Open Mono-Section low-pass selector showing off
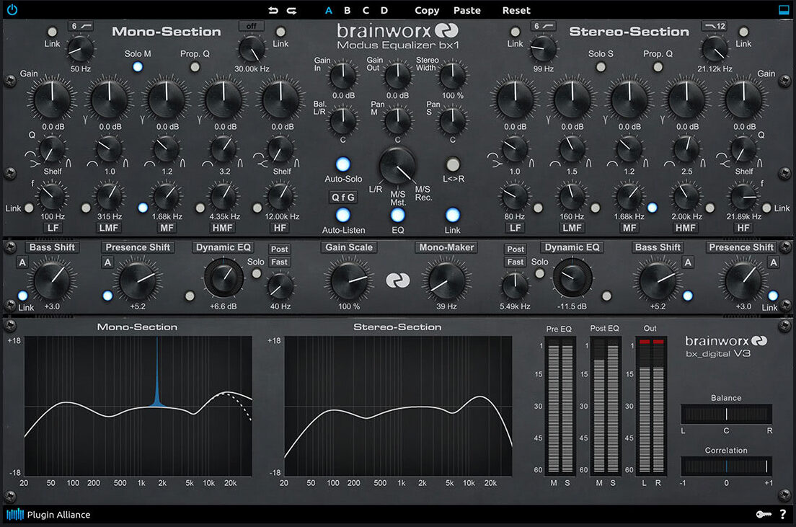 (x=252, y=26)
